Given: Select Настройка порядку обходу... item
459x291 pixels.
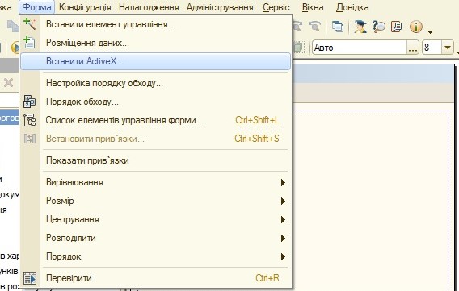Looking at the screenshot, I should pos(155,83).
